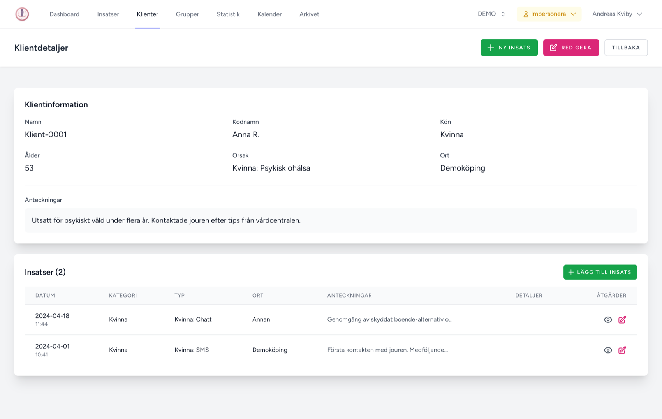Select the Klienter navigation tab
The width and height of the screenshot is (662, 419).
pyautogui.click(x=148, y=14)
